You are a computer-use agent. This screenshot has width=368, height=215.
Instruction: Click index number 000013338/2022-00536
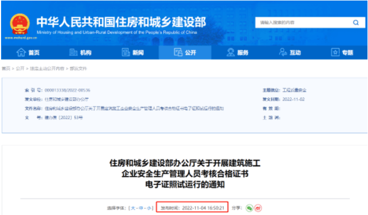[67, 90]
